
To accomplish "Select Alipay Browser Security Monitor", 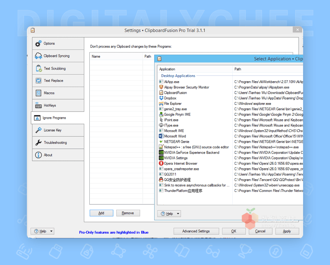I will (x=186, y=87).
